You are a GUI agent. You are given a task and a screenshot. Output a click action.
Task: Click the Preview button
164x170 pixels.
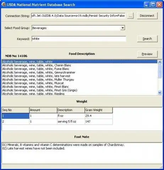click(147, 54)
